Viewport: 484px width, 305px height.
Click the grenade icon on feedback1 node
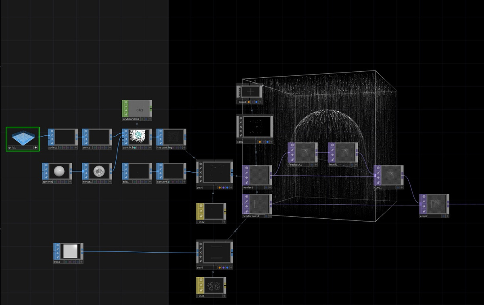292,160
